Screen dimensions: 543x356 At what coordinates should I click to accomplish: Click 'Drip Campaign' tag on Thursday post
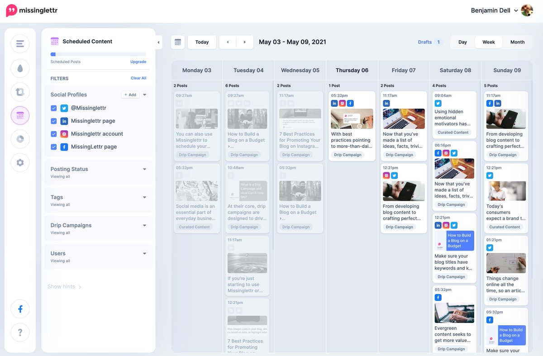pos(348,155)
